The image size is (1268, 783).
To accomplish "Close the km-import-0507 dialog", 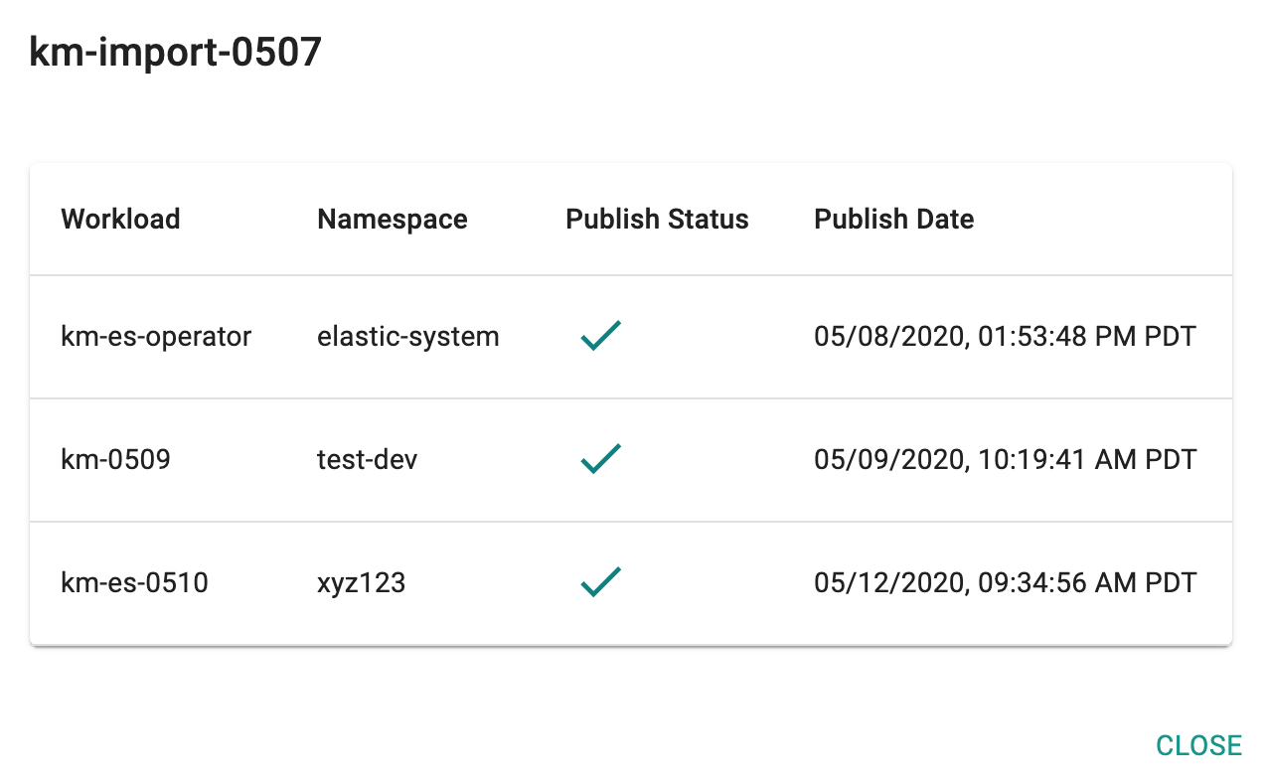I will click(x=1198, y=745).
